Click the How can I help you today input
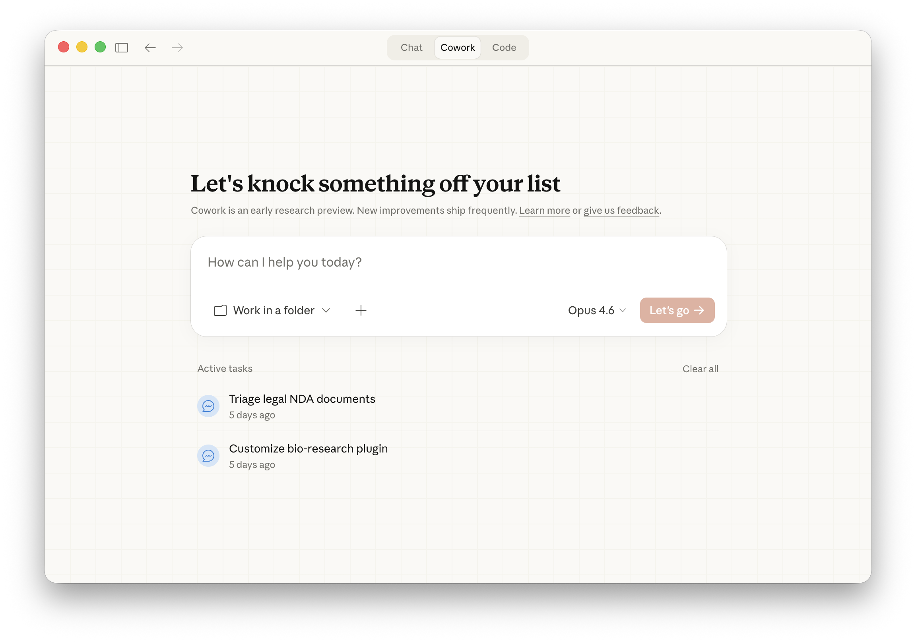This screenshot has height=642, width=916. click(285, 262)
